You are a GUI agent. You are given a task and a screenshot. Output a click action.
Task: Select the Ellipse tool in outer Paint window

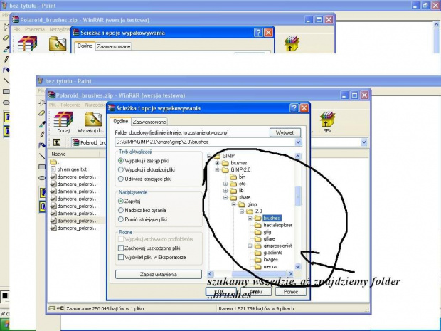coord(6,103)
